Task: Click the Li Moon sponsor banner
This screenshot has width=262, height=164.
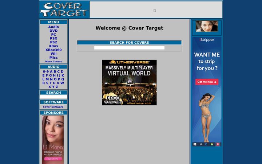Action: (x=53, y=140)
